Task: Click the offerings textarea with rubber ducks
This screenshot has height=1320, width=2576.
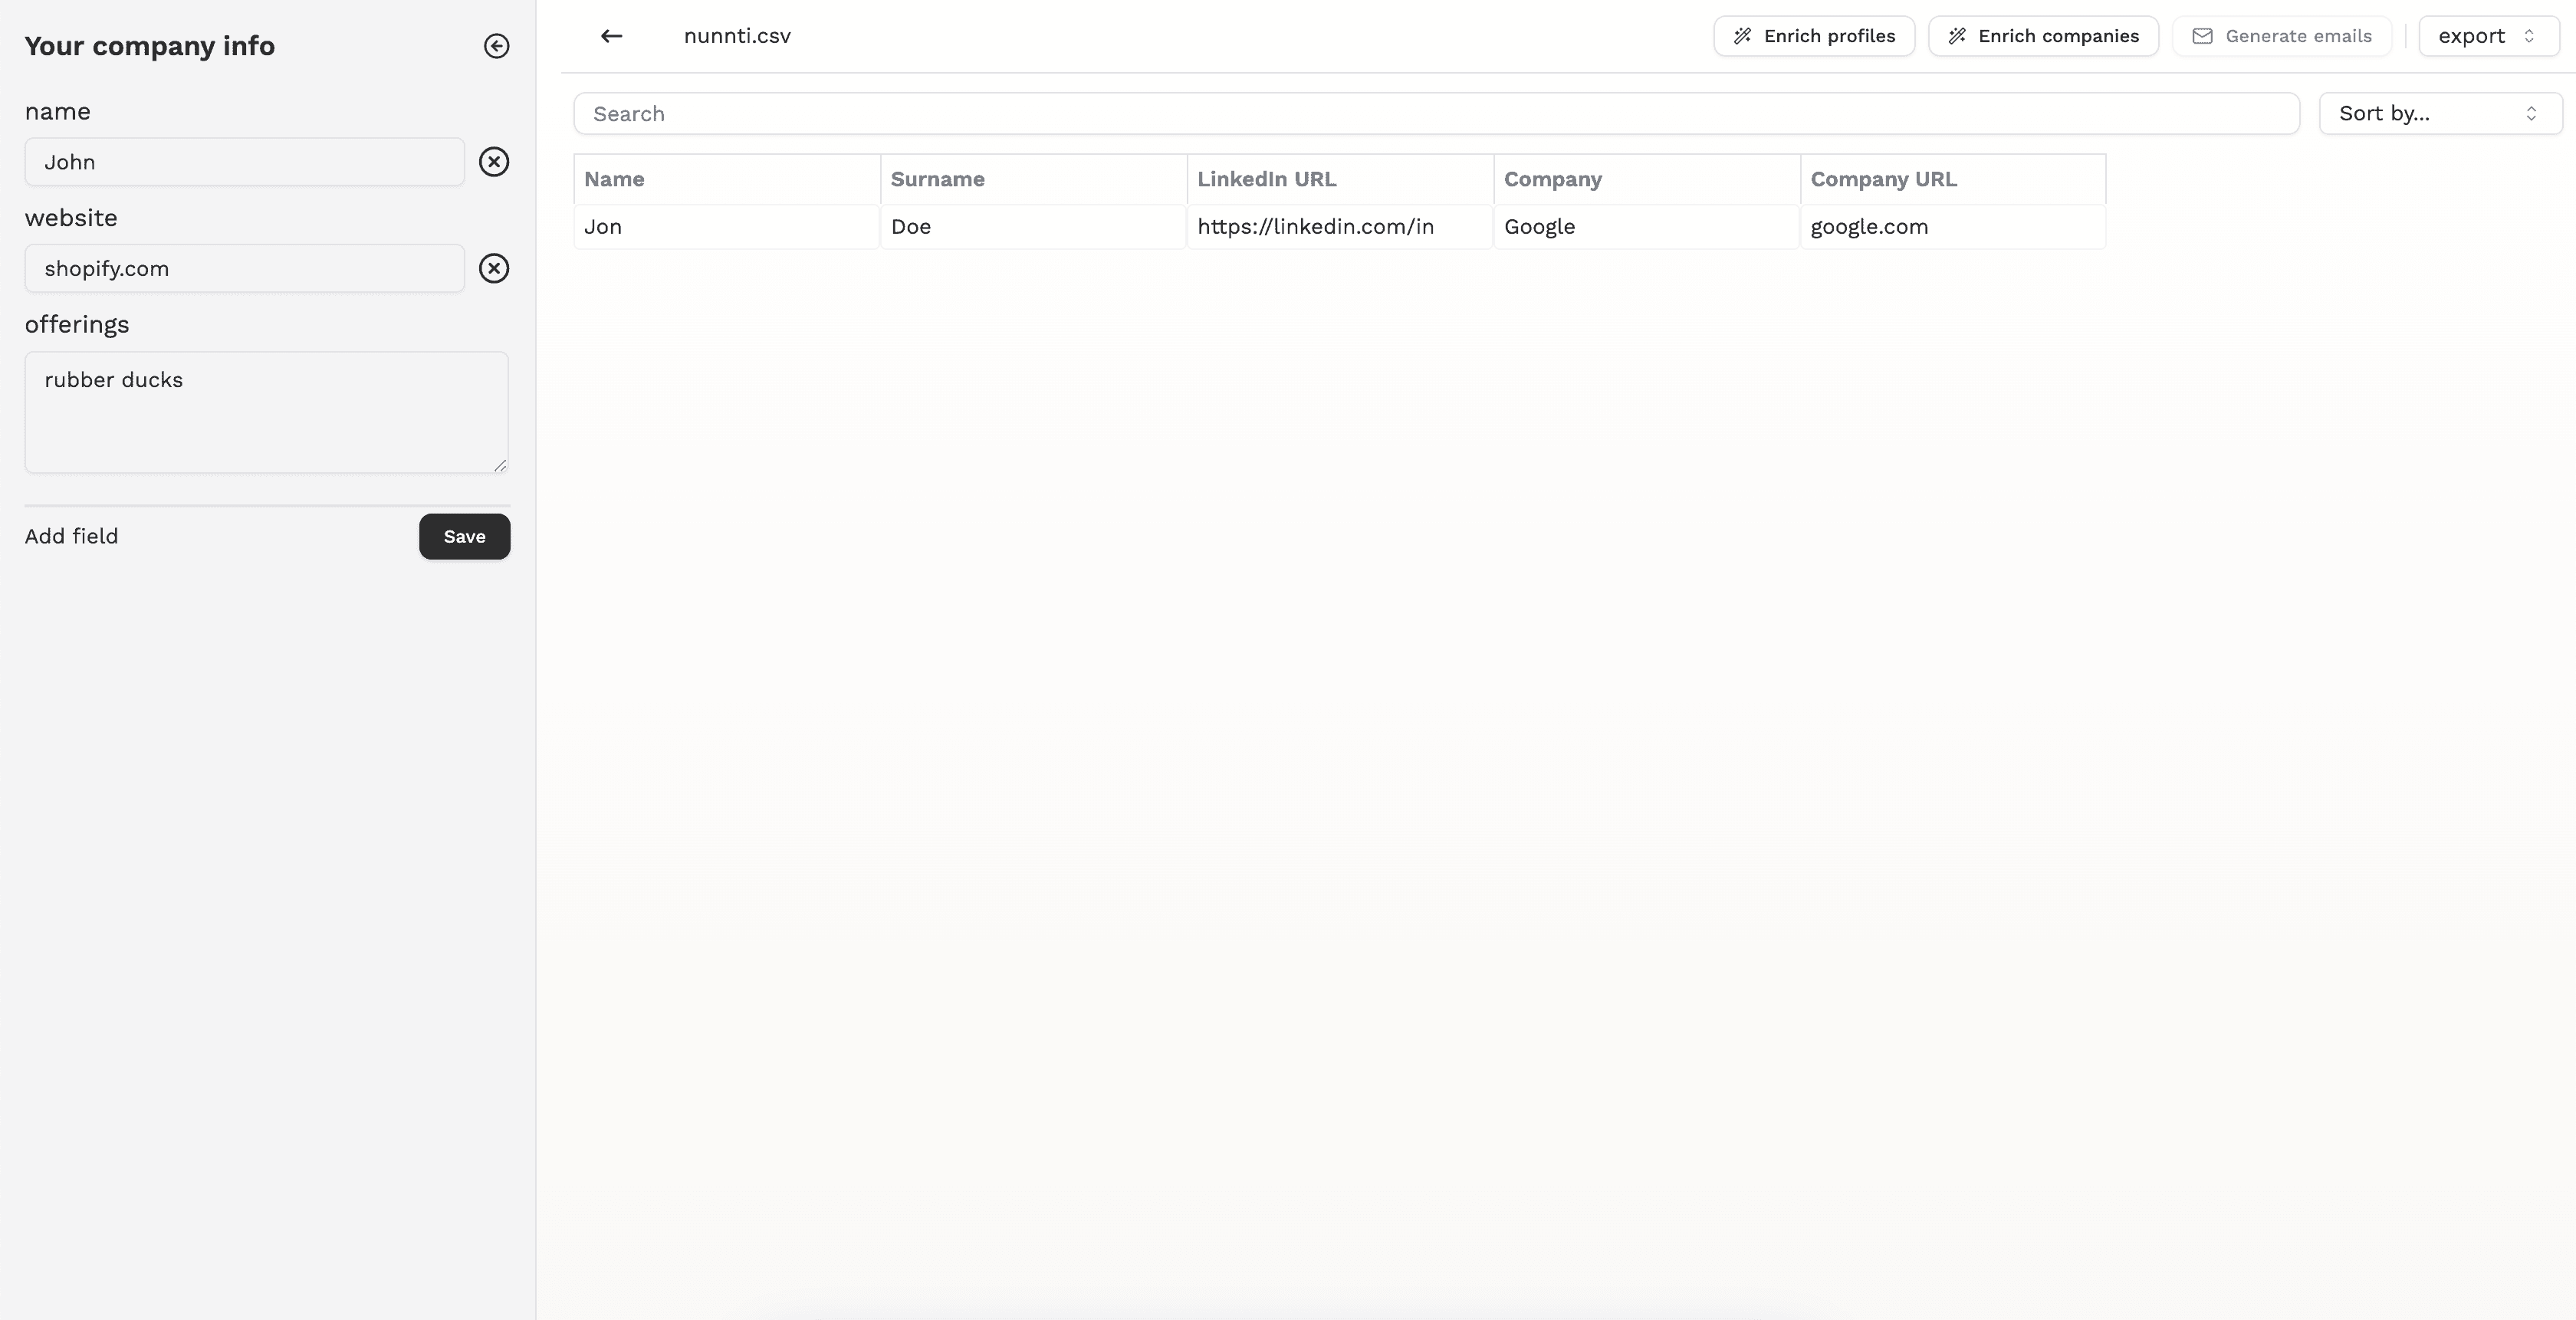Action: point(267,412)
